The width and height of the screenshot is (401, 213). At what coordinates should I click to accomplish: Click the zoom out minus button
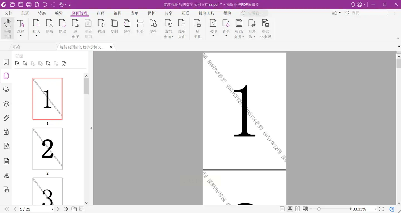pos(311,209)
